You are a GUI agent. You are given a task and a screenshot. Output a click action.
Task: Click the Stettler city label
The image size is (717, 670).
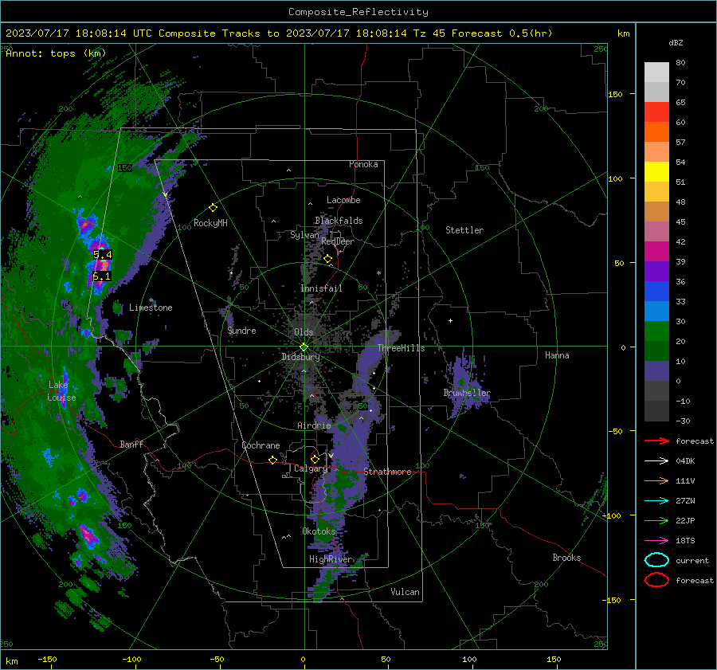(x=464, y=230)
